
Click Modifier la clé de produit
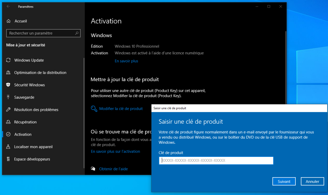121,108
